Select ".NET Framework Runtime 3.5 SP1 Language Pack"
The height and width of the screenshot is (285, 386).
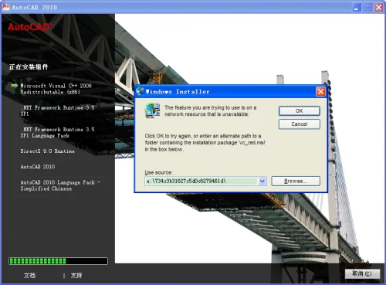point(57,132)
